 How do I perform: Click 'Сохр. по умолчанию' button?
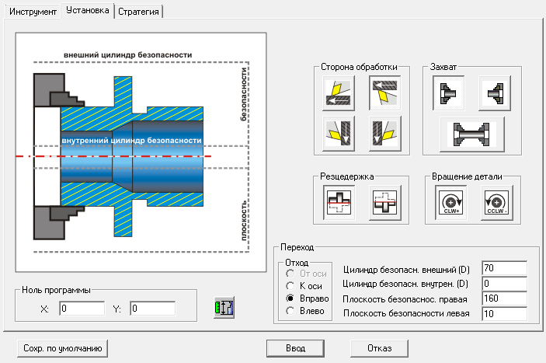point(62,348)
